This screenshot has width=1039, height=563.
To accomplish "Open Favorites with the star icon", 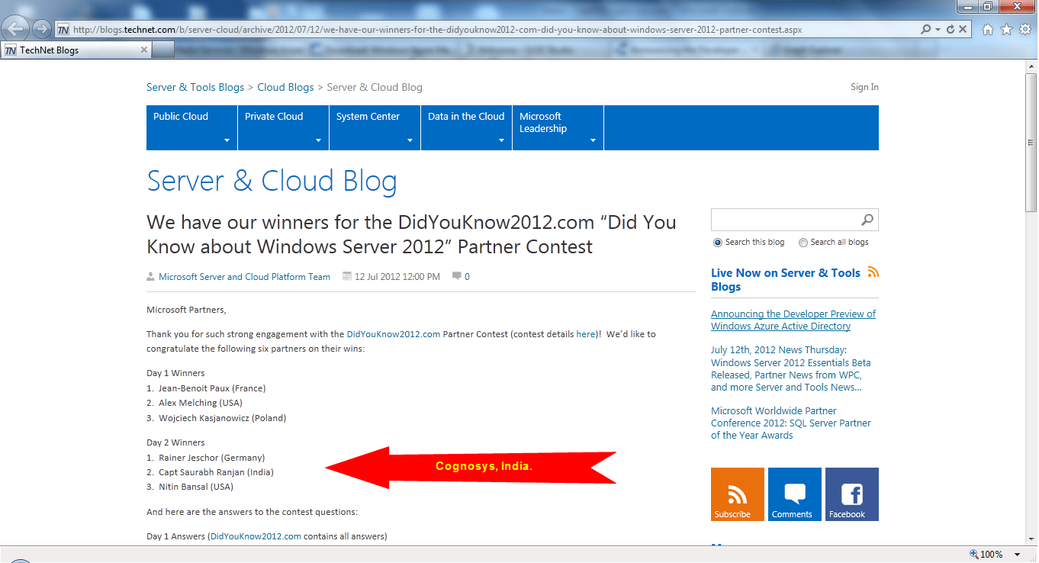I will 1008,28.
